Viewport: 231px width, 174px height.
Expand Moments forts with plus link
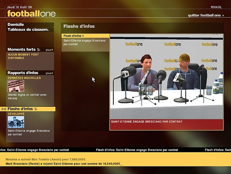click(x=49, y=50)
